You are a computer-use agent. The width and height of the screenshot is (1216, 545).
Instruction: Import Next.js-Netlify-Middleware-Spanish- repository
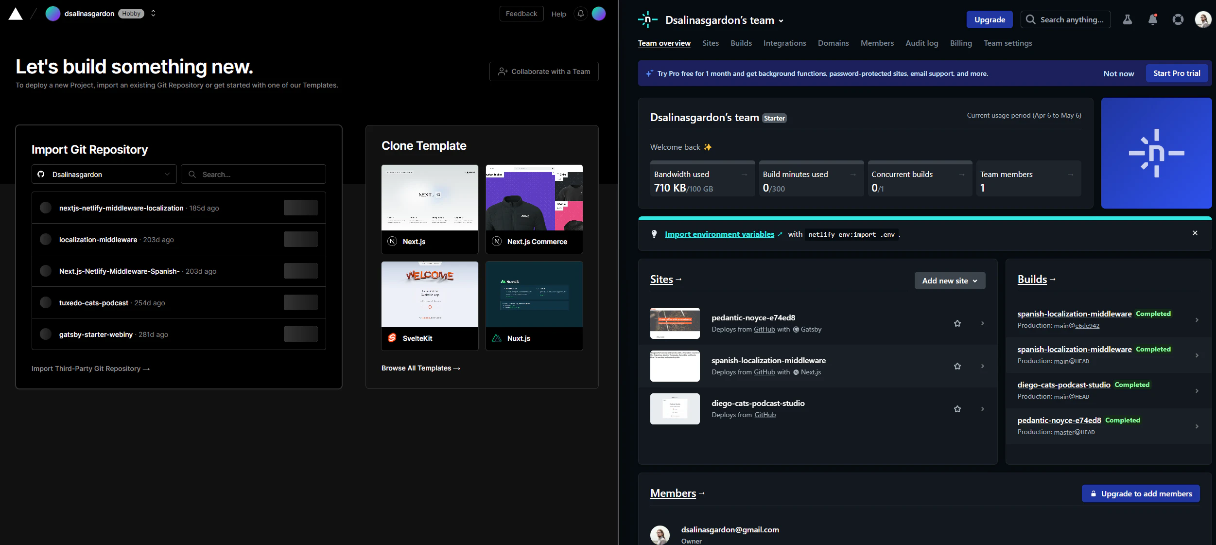coord(301,271)
